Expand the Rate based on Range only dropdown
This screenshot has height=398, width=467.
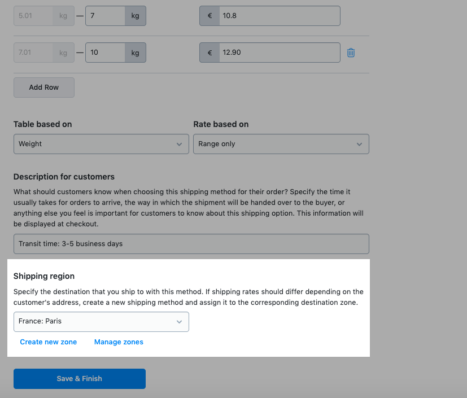click(281, 144)
